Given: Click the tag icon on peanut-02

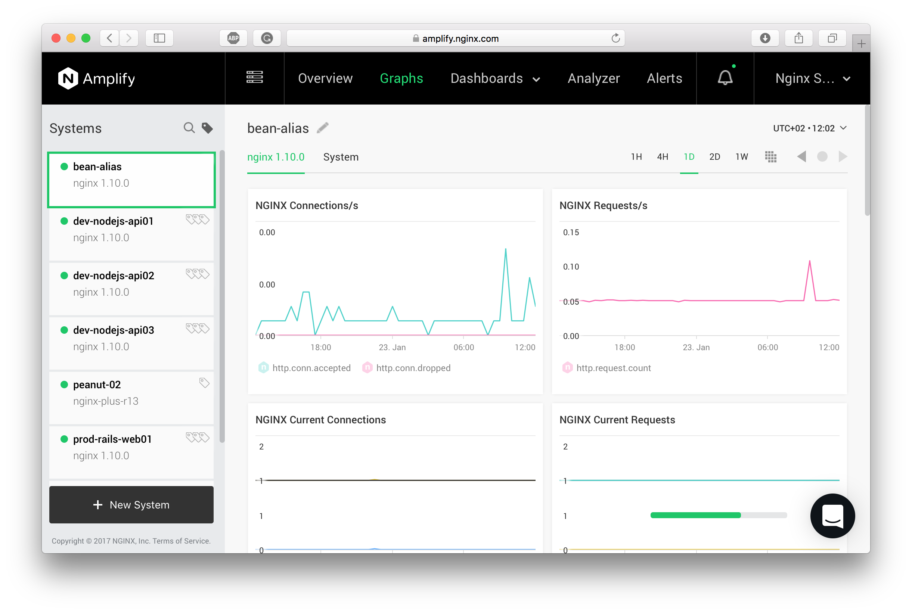Looking at the screenshot, I should click(x=204, y=383).
